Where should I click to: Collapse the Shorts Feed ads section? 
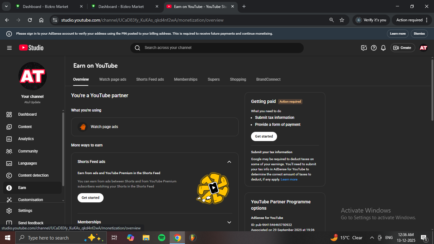tap(229, 162)
